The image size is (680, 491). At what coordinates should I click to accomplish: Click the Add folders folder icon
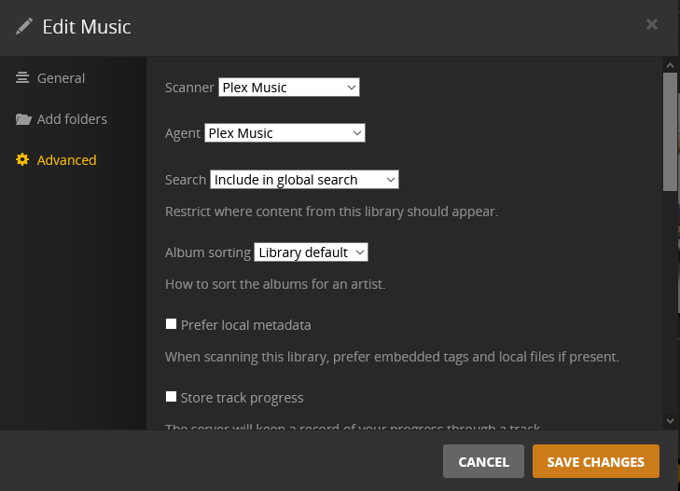tap(22, 119)
